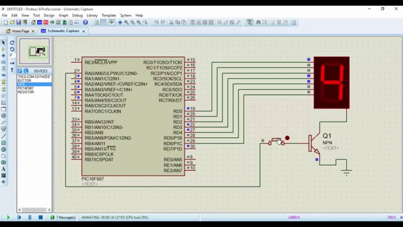Toggle the button latch red dot
This screenshot has width=403, height=227.
(x=287, y=138)
